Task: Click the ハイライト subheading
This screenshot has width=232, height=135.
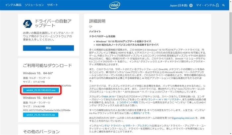Action: (95, 32)
